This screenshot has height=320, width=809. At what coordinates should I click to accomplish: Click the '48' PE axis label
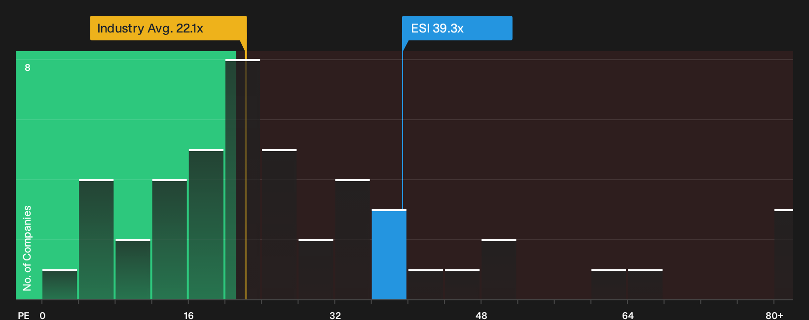tap(481, 315)
